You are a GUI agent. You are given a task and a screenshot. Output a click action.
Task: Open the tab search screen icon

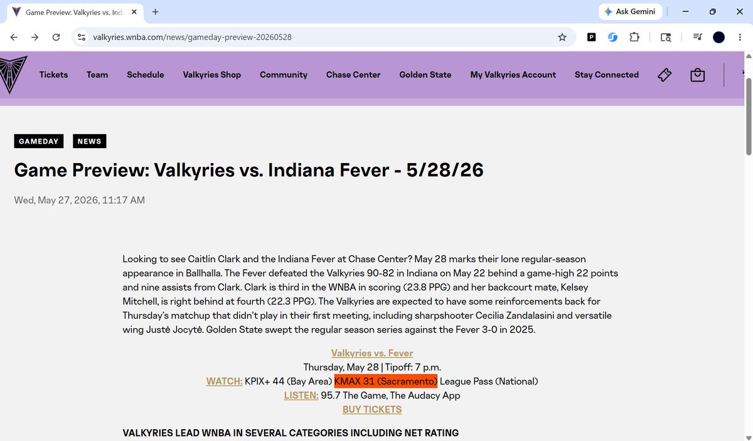tap(666, 38)
